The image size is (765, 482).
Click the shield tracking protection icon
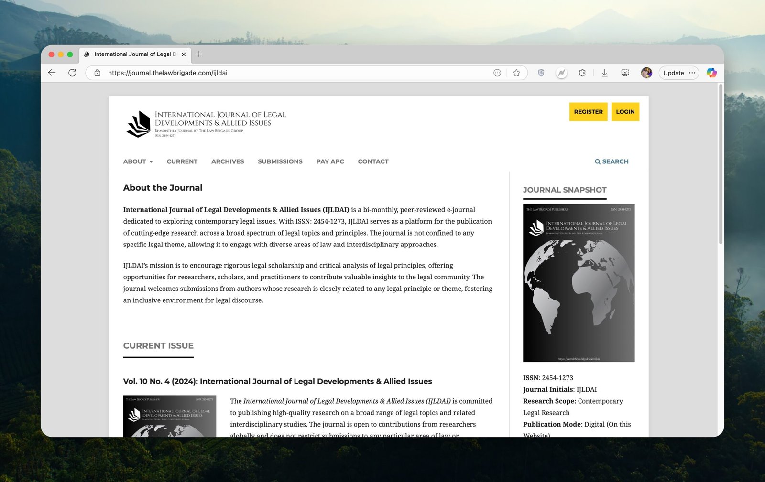[x=541, y=73]
